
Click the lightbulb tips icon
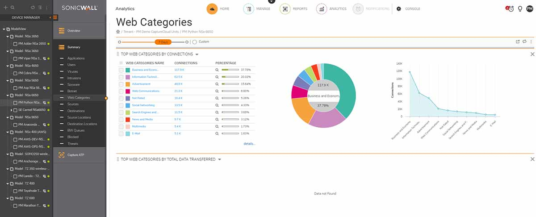520,8
